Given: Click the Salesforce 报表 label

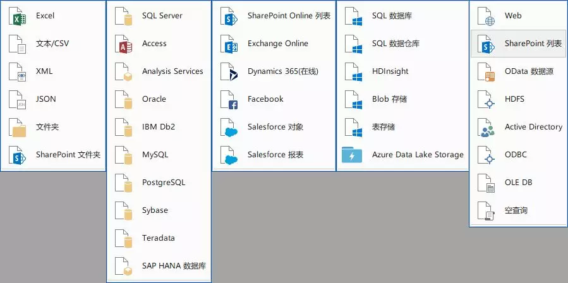Looking at the screenshot, I should coord(275,155).
